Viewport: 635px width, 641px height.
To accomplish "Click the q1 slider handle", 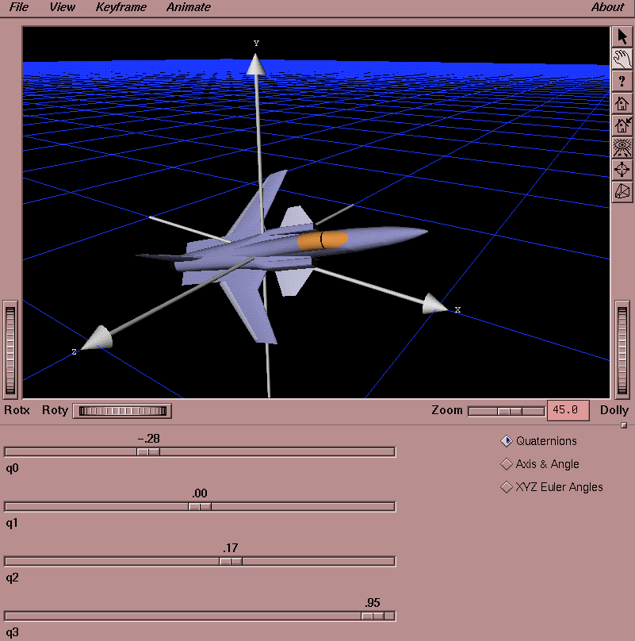I will [x=200, y=506].
